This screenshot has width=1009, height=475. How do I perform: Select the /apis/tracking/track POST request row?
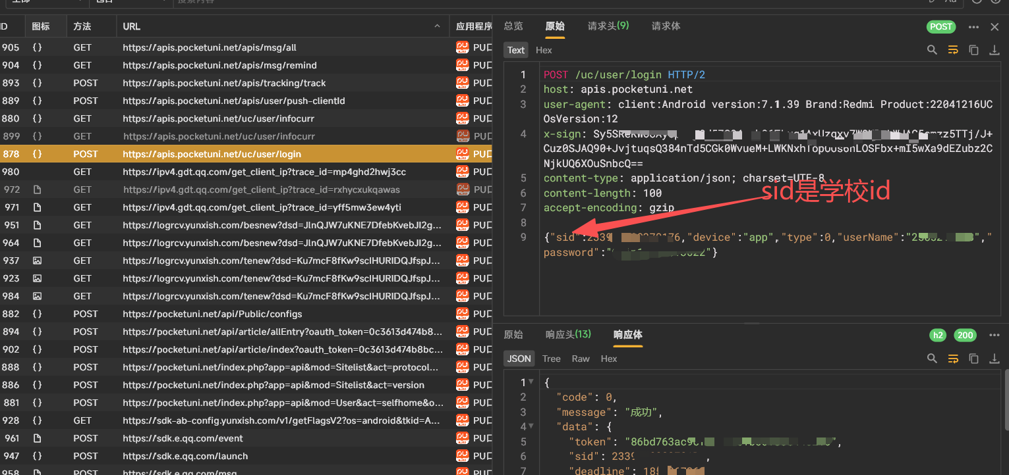224,83
